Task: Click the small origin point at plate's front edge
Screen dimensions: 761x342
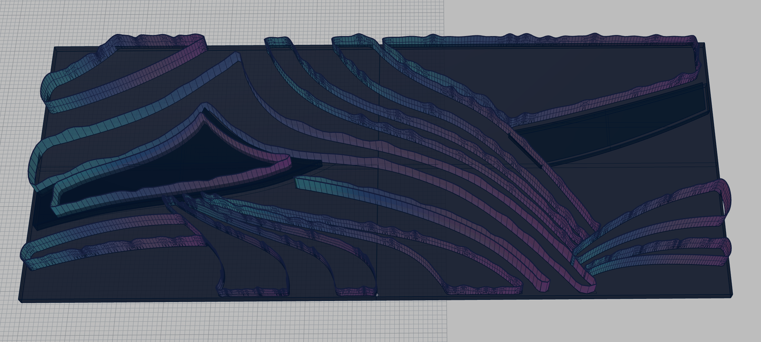Action: 377,295
